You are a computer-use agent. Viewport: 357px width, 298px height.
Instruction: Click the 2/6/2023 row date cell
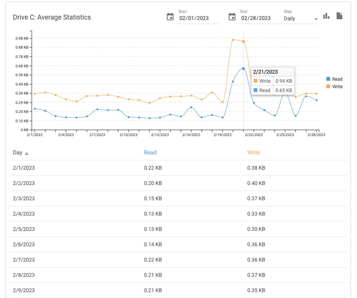click(x=24, y=244)
